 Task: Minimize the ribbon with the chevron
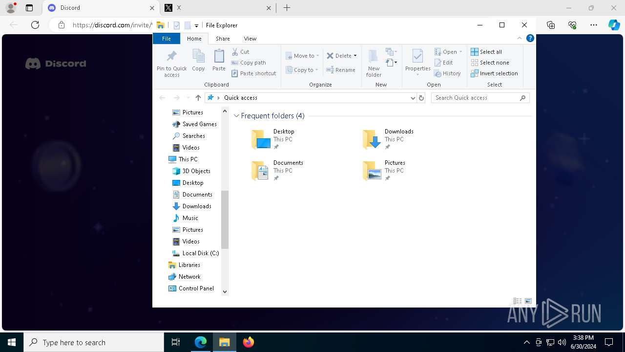pos(520,38)
